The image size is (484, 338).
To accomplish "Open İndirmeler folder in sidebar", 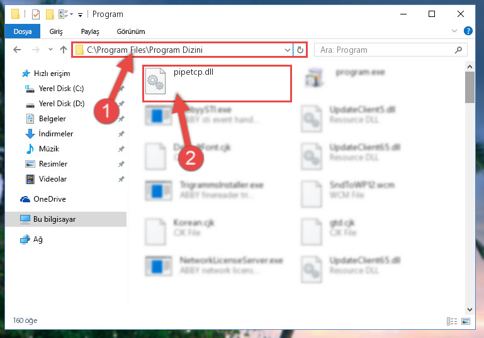I will (55, 134).
